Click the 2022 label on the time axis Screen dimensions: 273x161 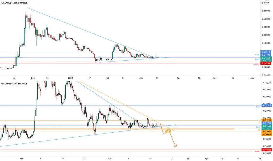pyautogui.click(x=70, y=78)
